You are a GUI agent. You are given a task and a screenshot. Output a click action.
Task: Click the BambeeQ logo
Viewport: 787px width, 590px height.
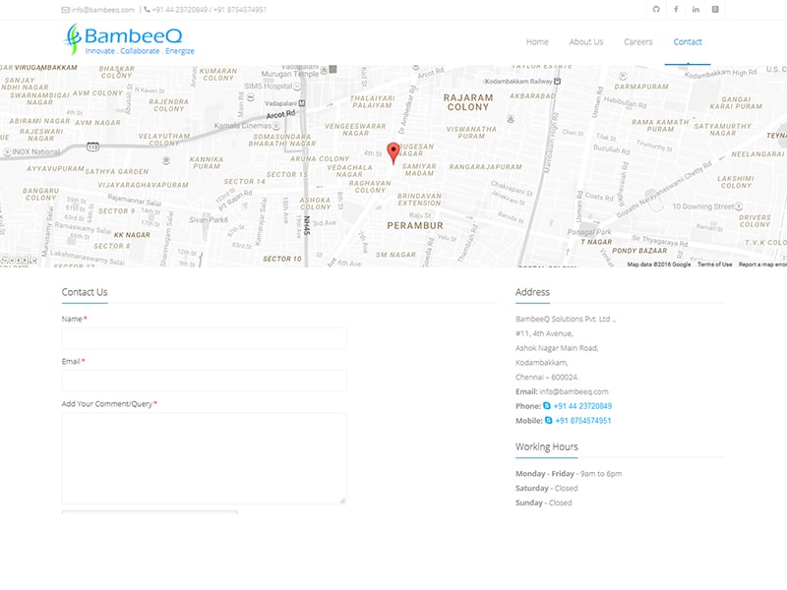tap(130, 39)
